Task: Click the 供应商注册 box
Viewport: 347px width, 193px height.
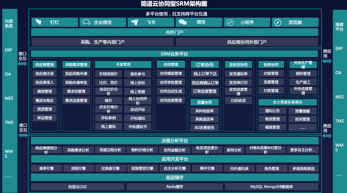Action: pos(45,74)
